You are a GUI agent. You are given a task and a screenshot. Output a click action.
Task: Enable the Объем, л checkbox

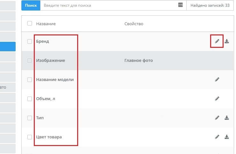30,99
